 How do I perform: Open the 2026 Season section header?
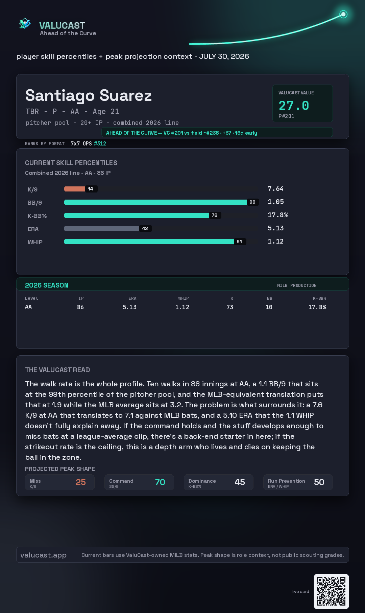point(182,285)
